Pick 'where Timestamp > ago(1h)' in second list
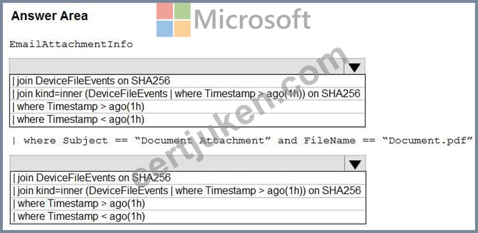Screen dimensions: 478x233 (188, 204)
